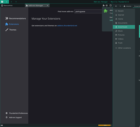Open Add-ons Support
The image size is (140, 127).
(x=14, y=117)
